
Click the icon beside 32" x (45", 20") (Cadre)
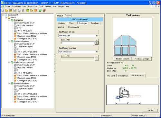tap(15, 94)
